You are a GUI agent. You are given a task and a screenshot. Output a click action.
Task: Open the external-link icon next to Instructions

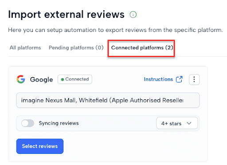[x=179, y=79]
